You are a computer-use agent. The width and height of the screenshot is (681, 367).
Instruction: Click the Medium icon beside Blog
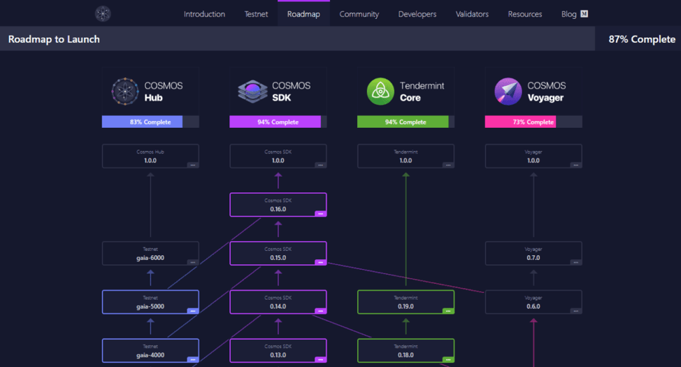[x=584, y=14]
